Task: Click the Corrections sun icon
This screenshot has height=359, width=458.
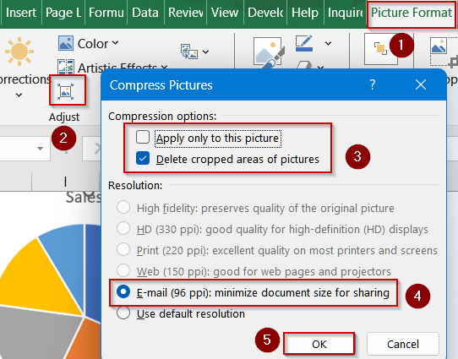Action: coord(19,52)
